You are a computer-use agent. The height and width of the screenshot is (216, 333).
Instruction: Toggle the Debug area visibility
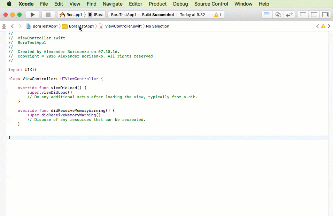coord(314,15)
